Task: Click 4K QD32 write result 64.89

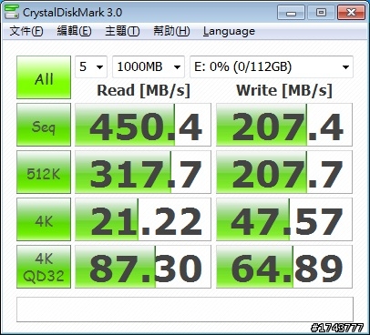Action: 284,267
